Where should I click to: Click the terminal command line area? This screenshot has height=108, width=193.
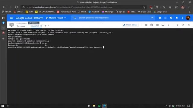(x=100, y=66)
